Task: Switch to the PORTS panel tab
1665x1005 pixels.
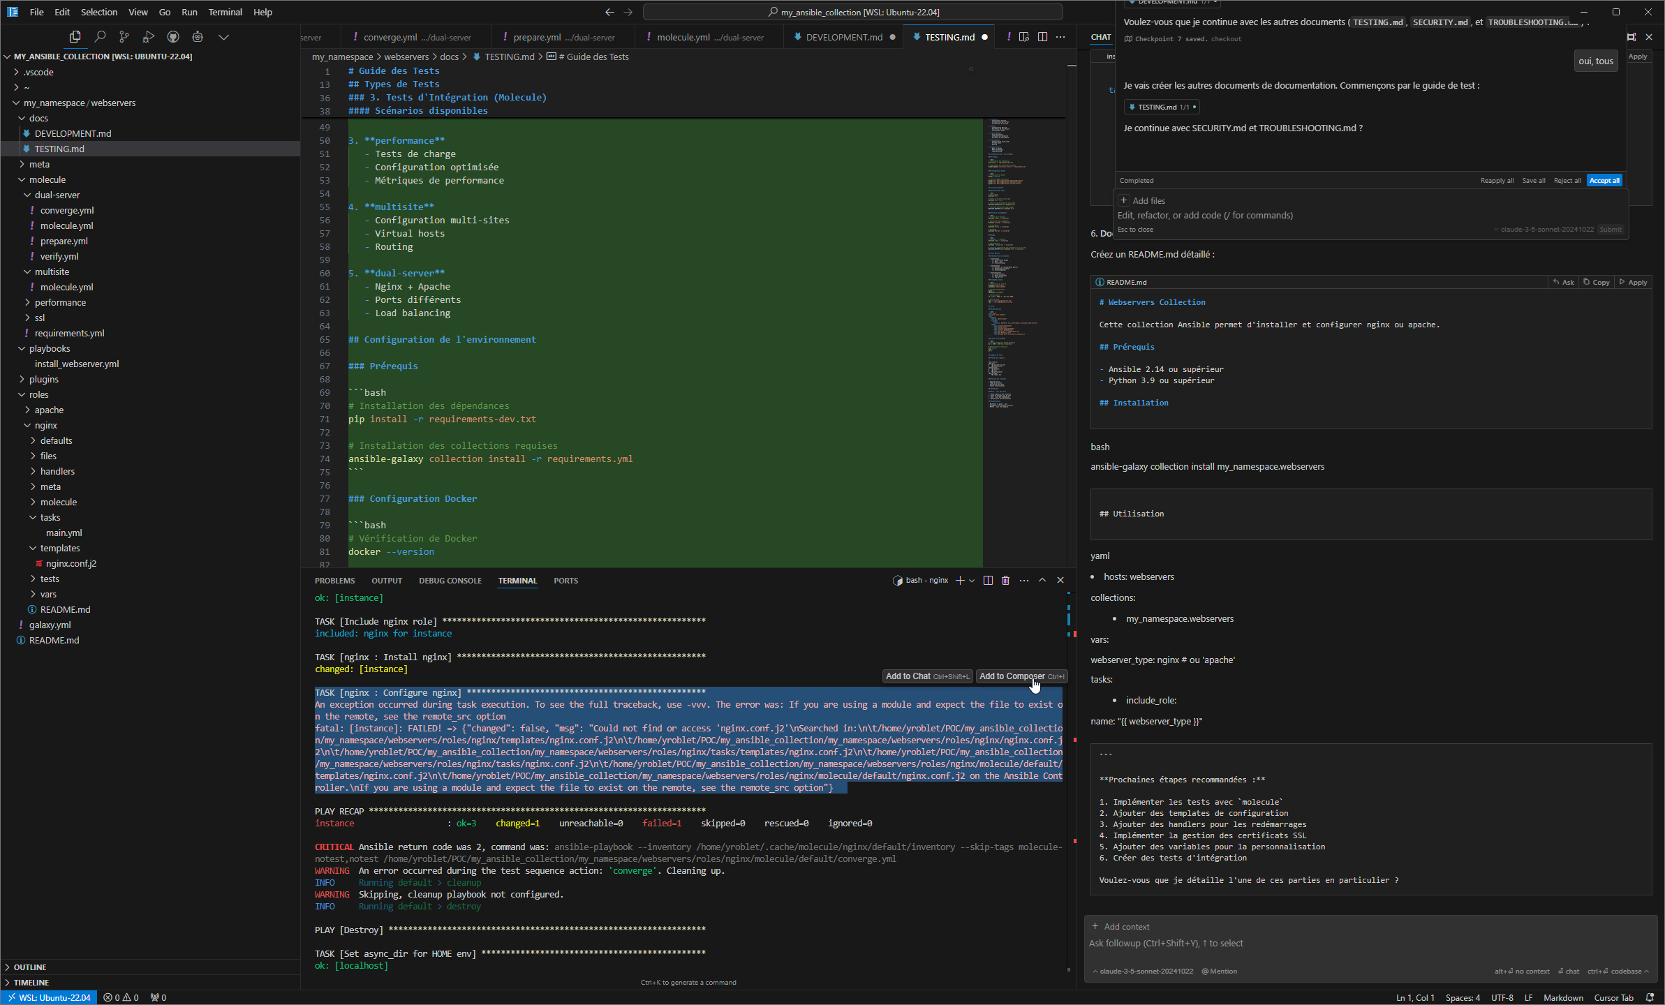Action: click(x=565, y=581)
